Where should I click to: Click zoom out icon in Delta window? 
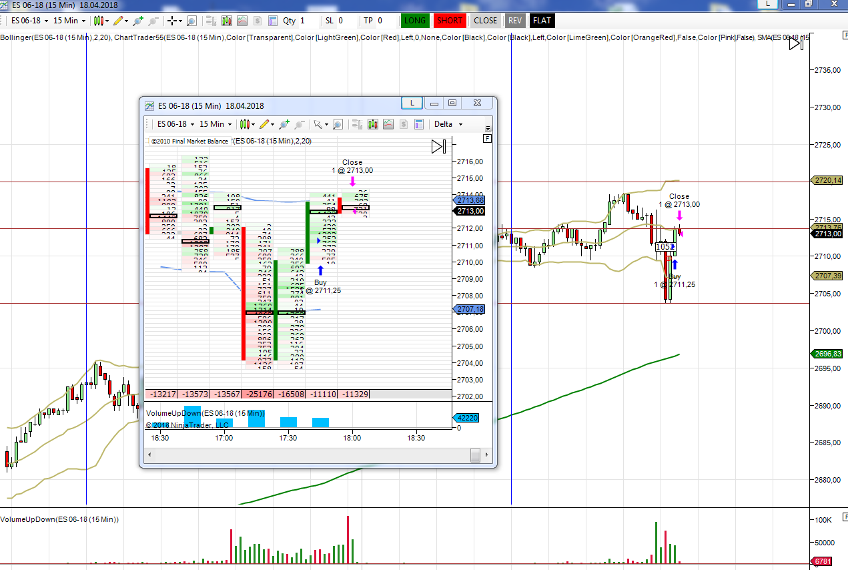click(x=300, y=124)
